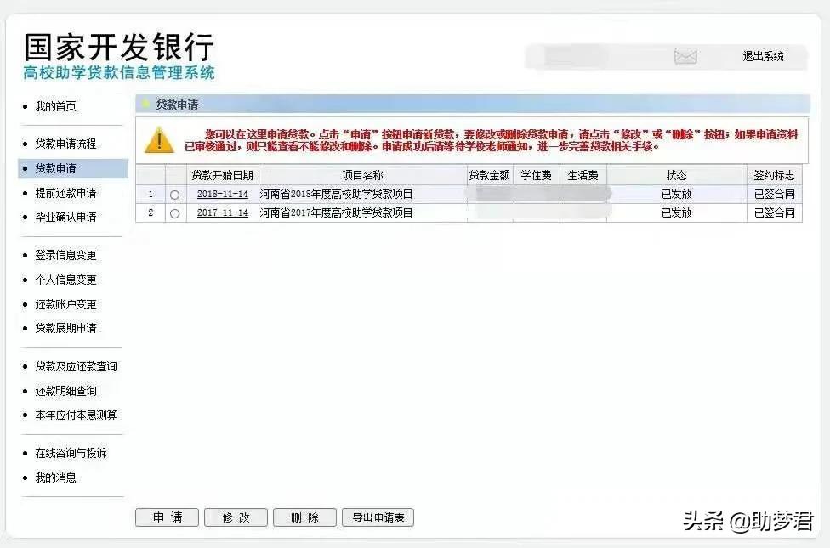
Task: Click the 修改 button
Action: pyautogui.click(x=236, y=517)
